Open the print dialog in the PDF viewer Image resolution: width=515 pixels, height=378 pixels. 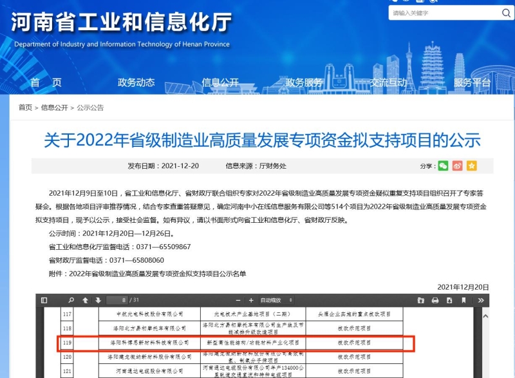(435, 300)
